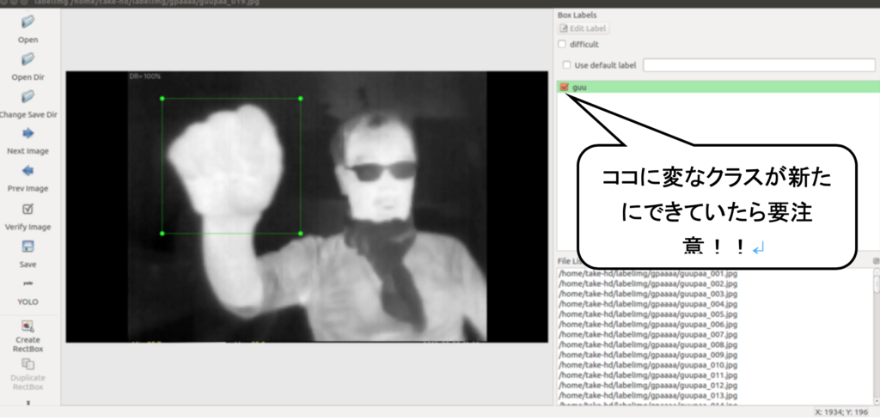Click top-left corner handle of bounding box
880x420 pixels.
pyautogui.click(x=162, y=98)
